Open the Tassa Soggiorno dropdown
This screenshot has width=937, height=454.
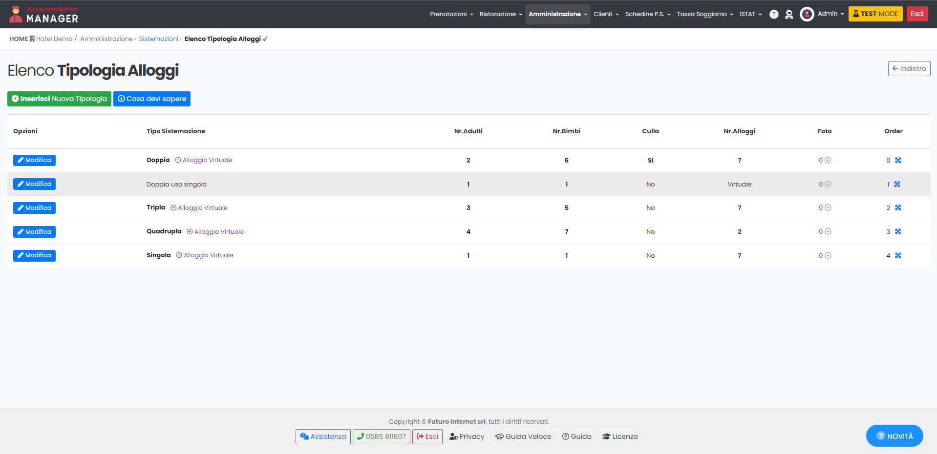704,14
